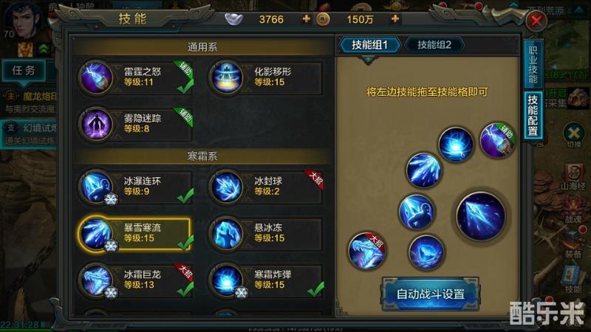
Task: Select the 雷霆之怒 skill icon in the list
Action: pos(97,77)
